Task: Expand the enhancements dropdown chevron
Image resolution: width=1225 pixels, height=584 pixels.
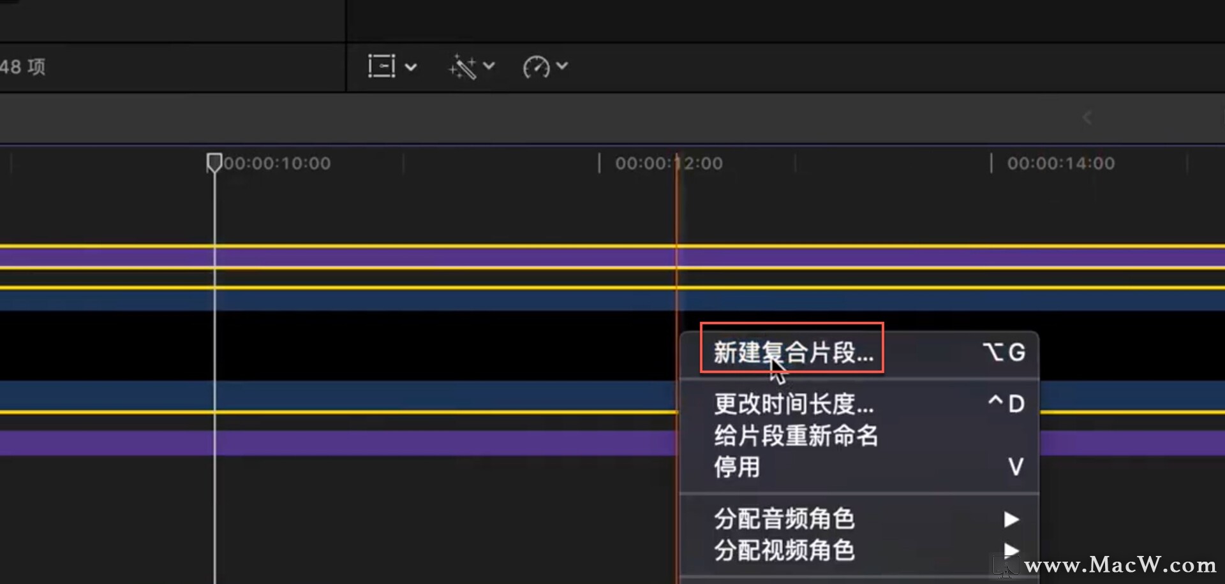Action: point(489,66)
